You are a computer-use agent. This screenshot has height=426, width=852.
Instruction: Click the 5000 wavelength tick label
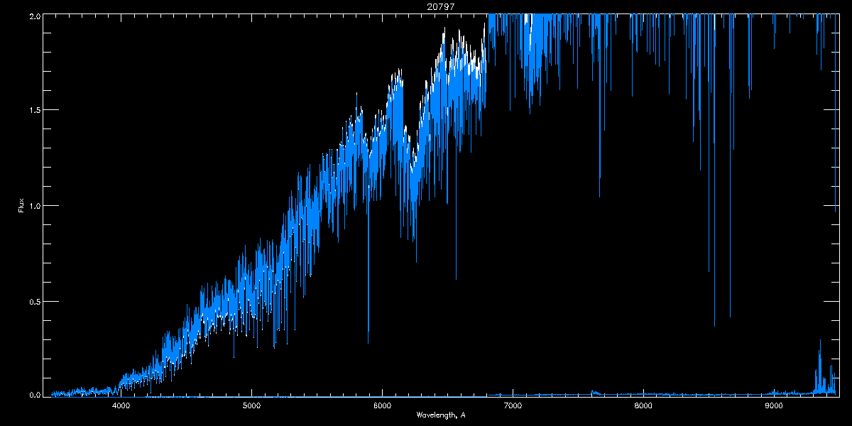(x=252, y=405)
